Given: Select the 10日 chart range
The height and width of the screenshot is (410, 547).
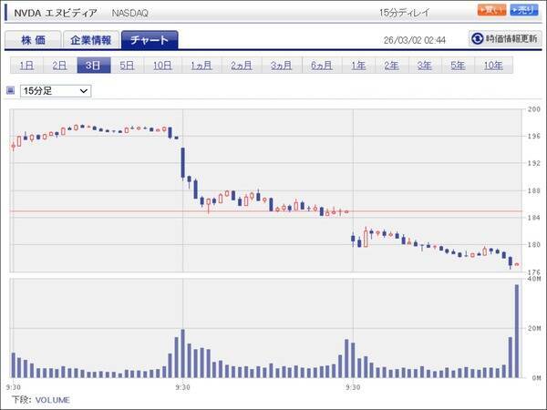Looking at the screenshot, I should click(162, 66).
